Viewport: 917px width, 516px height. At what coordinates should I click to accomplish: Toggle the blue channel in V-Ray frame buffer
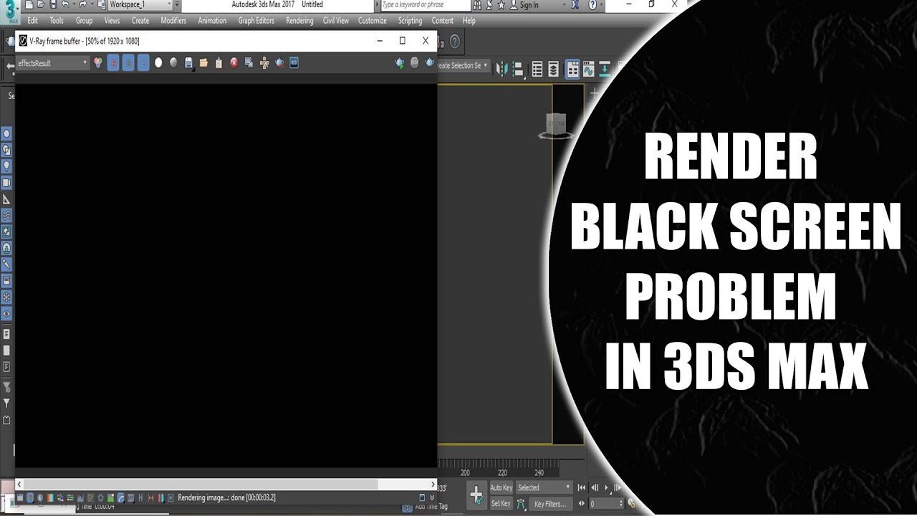click(143, 63)
